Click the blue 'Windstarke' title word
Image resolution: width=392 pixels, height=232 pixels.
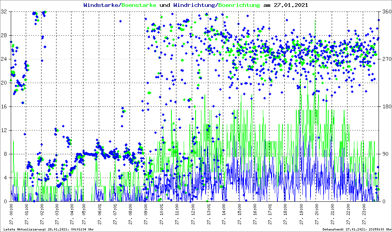coord(101,5)
